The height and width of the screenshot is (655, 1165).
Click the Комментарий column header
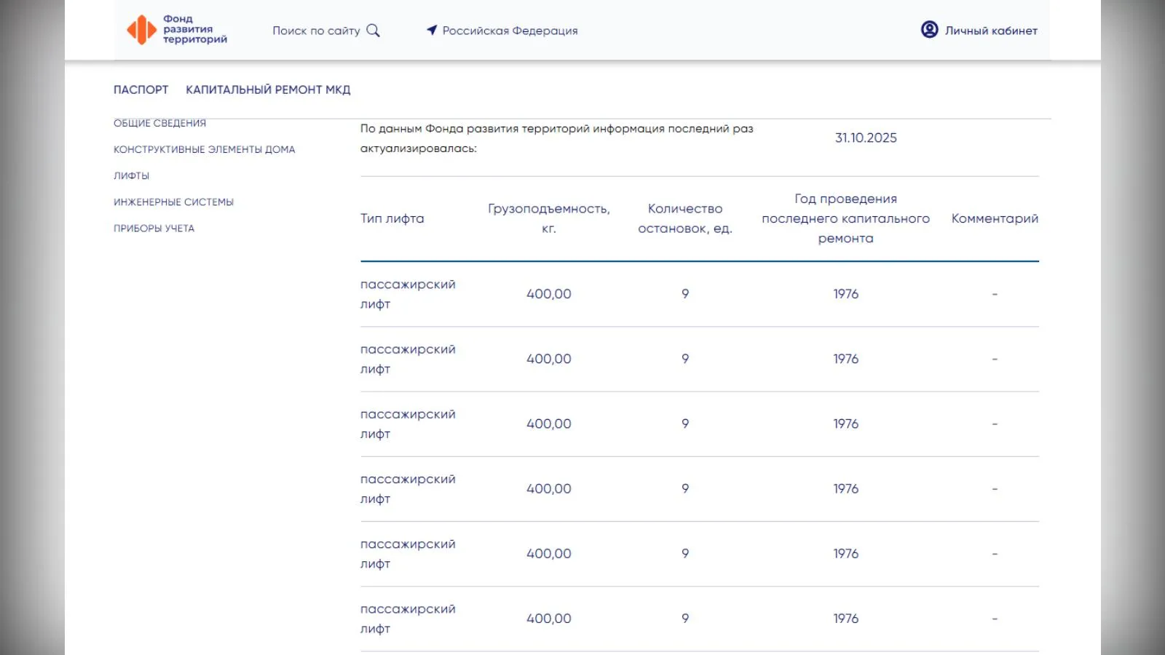click(995, 218)
